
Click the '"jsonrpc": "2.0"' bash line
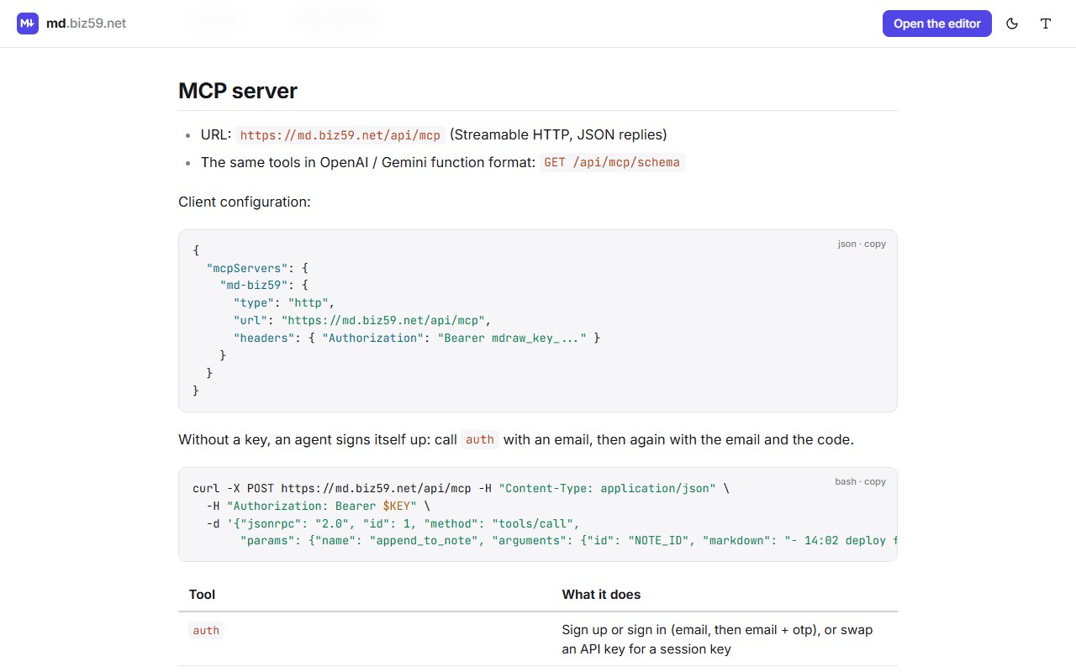click(x=393, y=523)
